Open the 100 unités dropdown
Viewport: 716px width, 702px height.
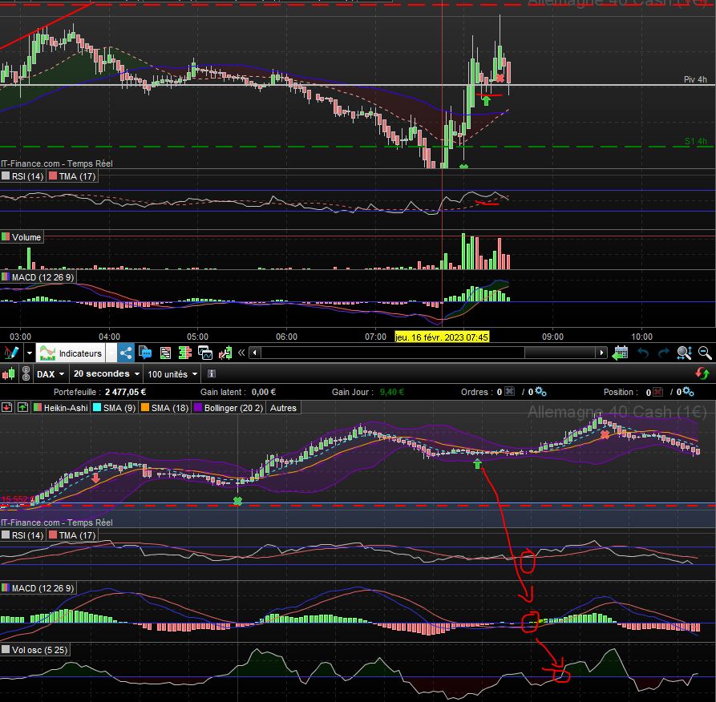tap(172, 373)
